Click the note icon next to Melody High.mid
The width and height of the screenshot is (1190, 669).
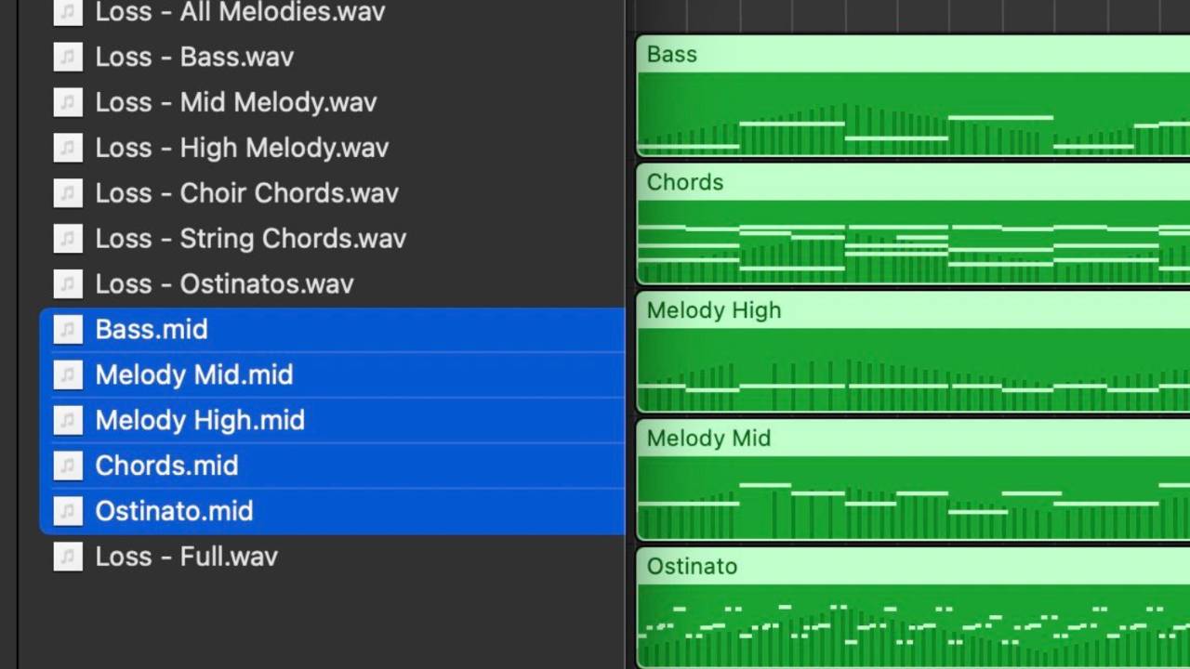coord(68,420)
